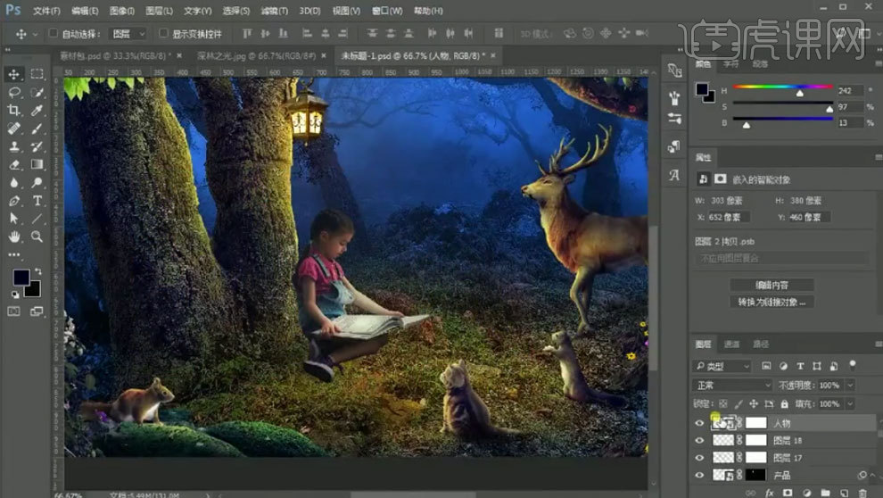Create a new layer group

(x=825, y=493)
